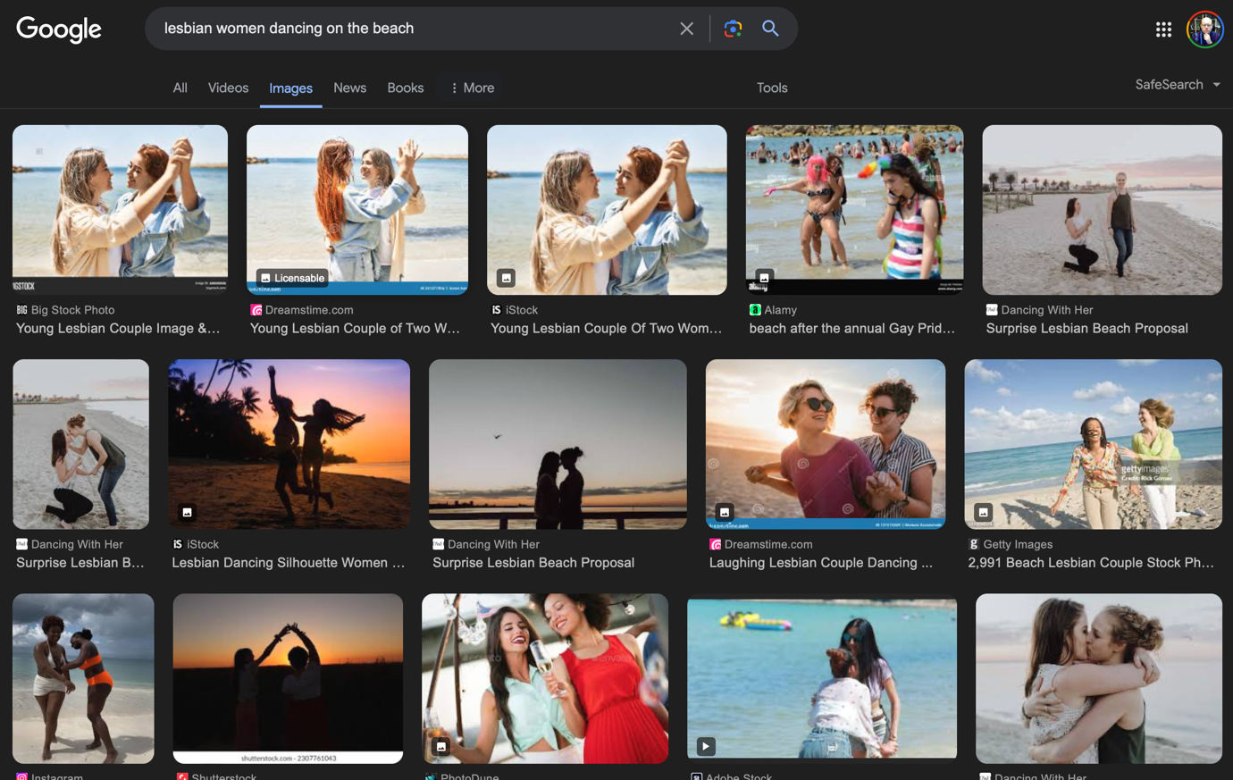Click the Licensable badge on the Dreamstime image
The image size is (1233, 780).
(292, 278)
